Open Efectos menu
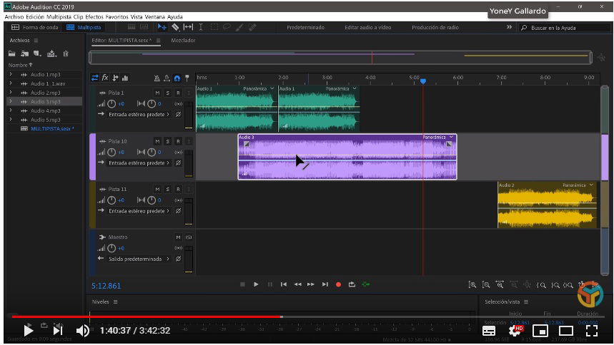 (94, 17)
